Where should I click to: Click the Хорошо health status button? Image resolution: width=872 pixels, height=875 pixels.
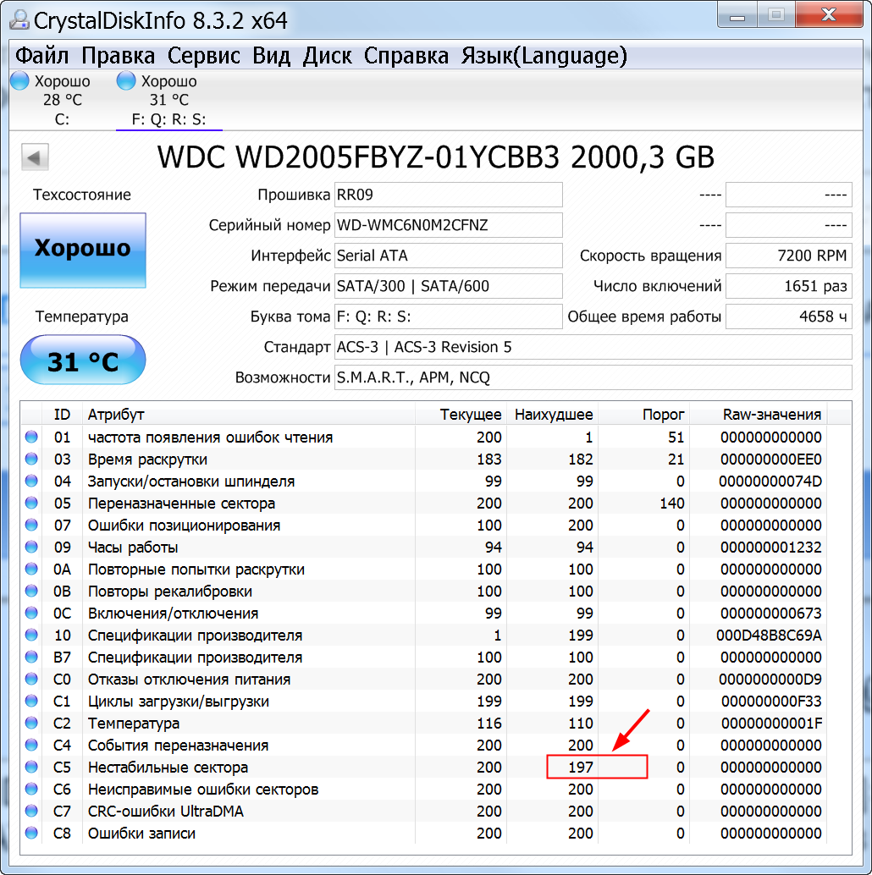click(x=83, y=250)
